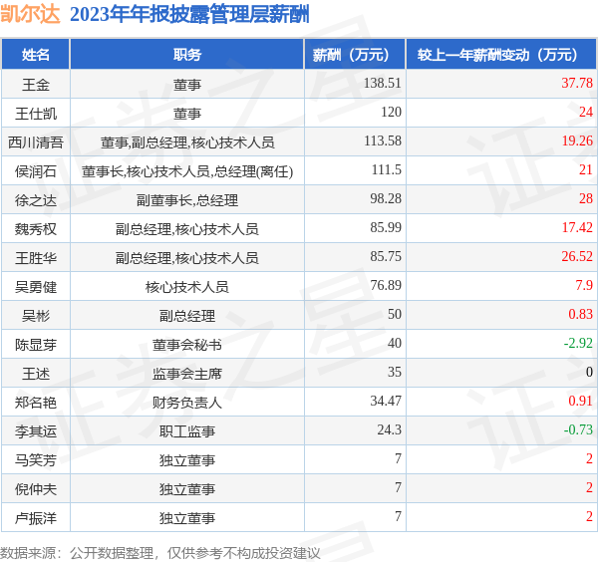Select the position 董事会秘书
The width and height of the screenshot is (598, 562).
(x=187, y=345)
